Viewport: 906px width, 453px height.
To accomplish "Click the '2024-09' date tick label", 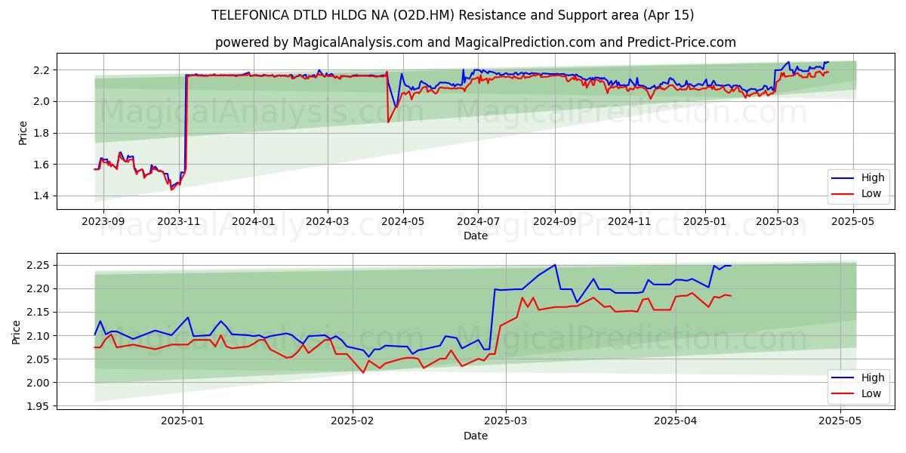I will coord(554,222).
